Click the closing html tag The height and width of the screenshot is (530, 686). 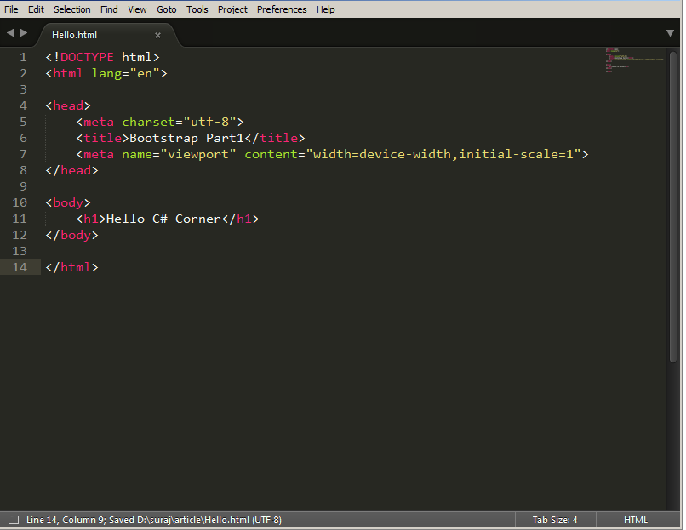[x=71, y=267]
